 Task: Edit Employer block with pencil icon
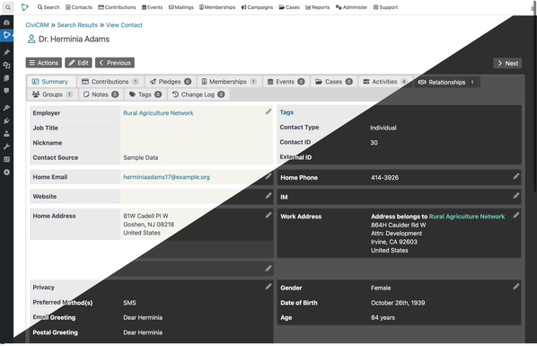tap(268, 111)
